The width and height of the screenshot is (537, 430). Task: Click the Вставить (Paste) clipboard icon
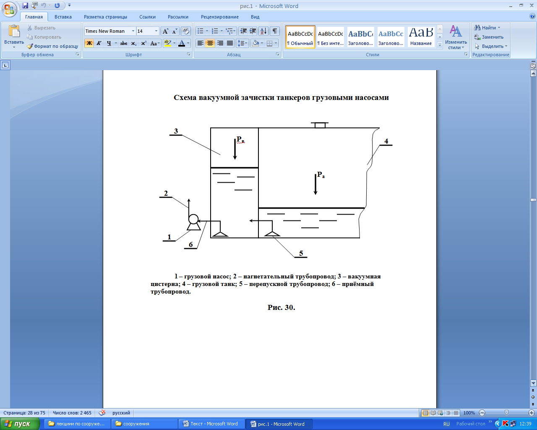coord(14,31)
